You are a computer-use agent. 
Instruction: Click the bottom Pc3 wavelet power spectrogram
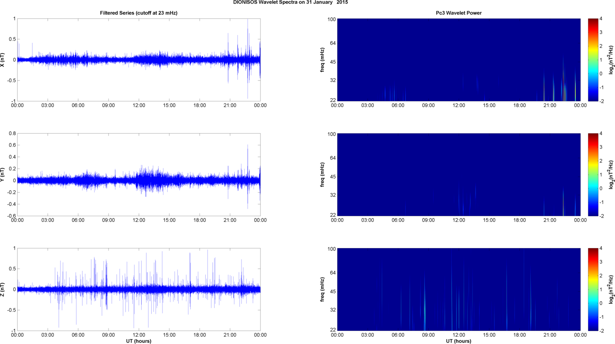point(459,289)
